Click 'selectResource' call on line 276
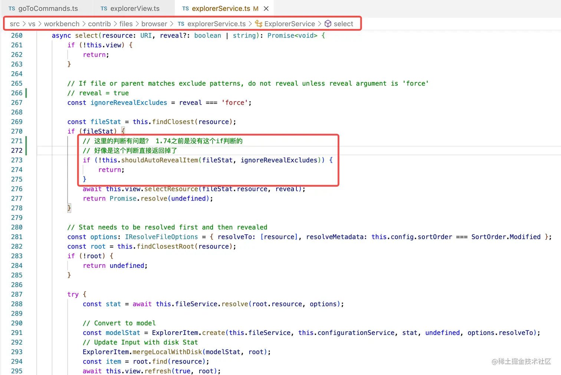Viewport: 561px width, 375px height. point(171,189)
